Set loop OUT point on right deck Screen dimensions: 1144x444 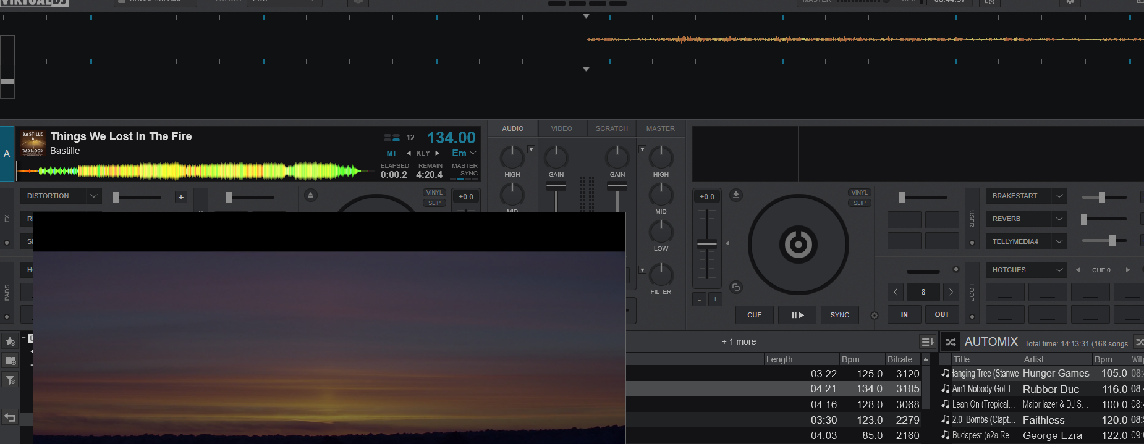point(942,314)
